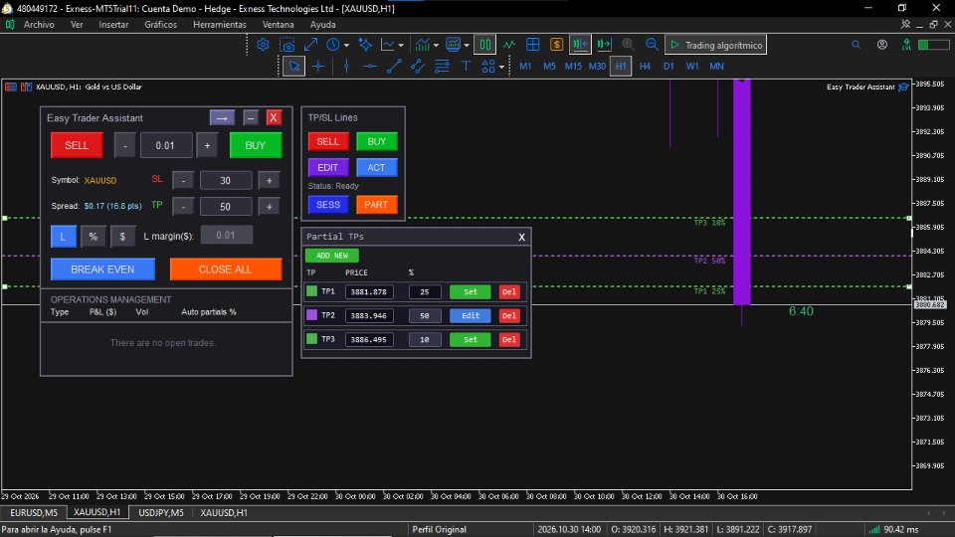Increase SL value with plus button
Image resolution: width=955 pixels, height=537 pixels.
(270, 180)
